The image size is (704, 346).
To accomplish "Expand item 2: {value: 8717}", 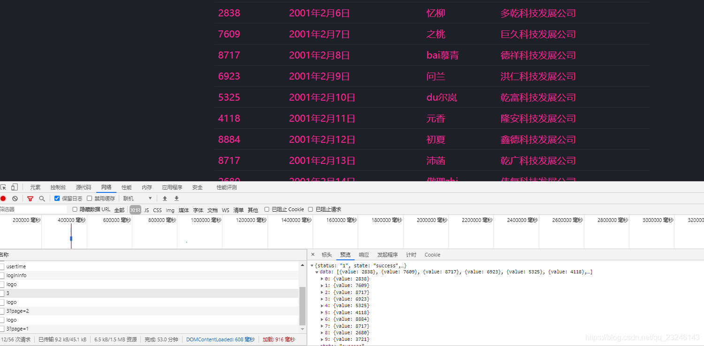I will 322,292.
